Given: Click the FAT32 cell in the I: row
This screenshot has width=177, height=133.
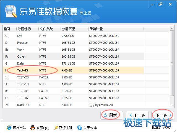Looking at the screenshot, I should click(x=44, y=77).
